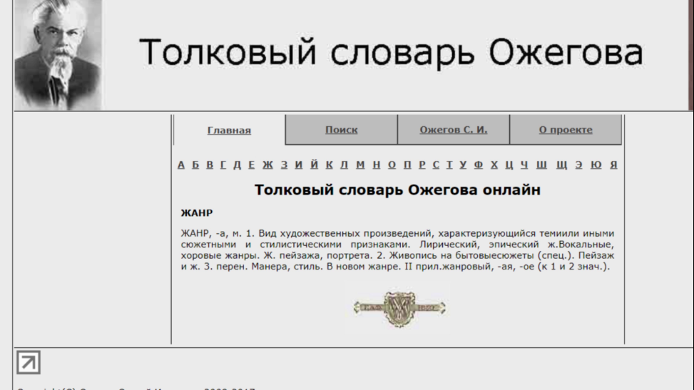Open letter Ю index

tap(596, 165)
